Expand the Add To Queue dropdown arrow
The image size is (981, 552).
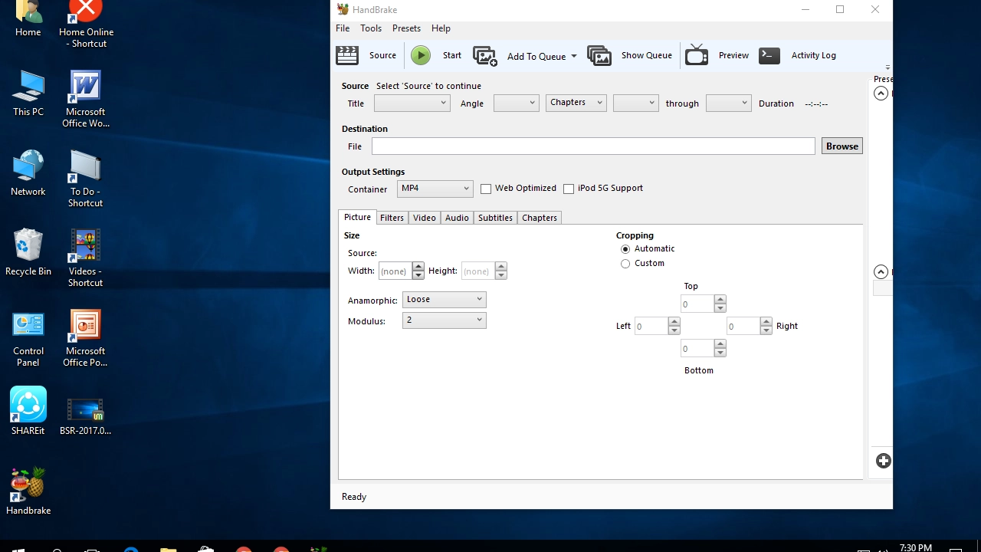pyautogui.click(x=573, y=57)
